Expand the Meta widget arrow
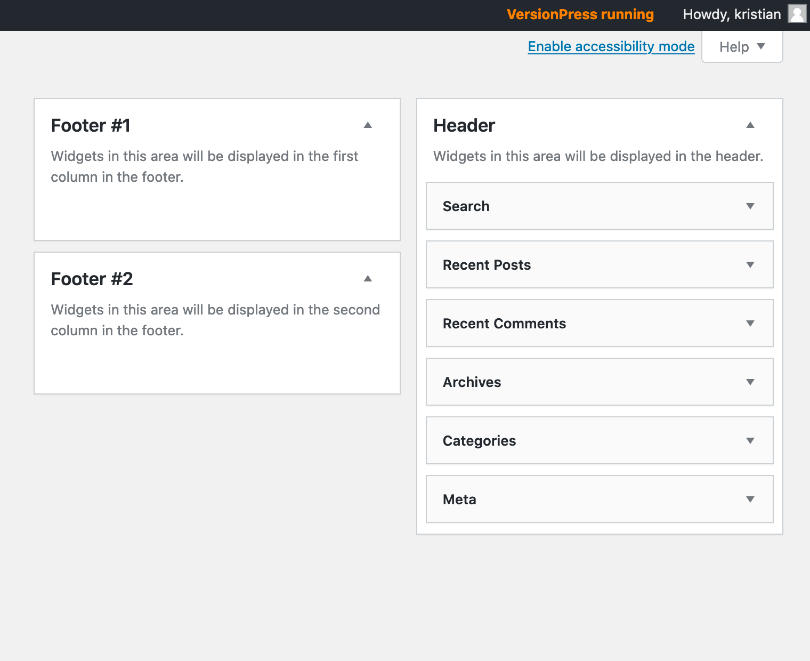 tap(750, 499)
